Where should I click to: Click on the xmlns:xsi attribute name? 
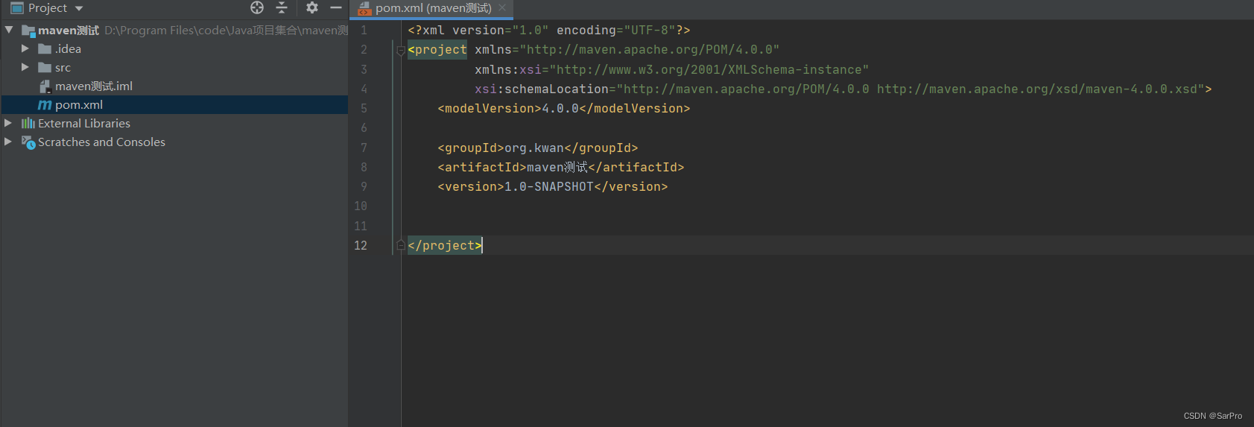click(508, 70)
